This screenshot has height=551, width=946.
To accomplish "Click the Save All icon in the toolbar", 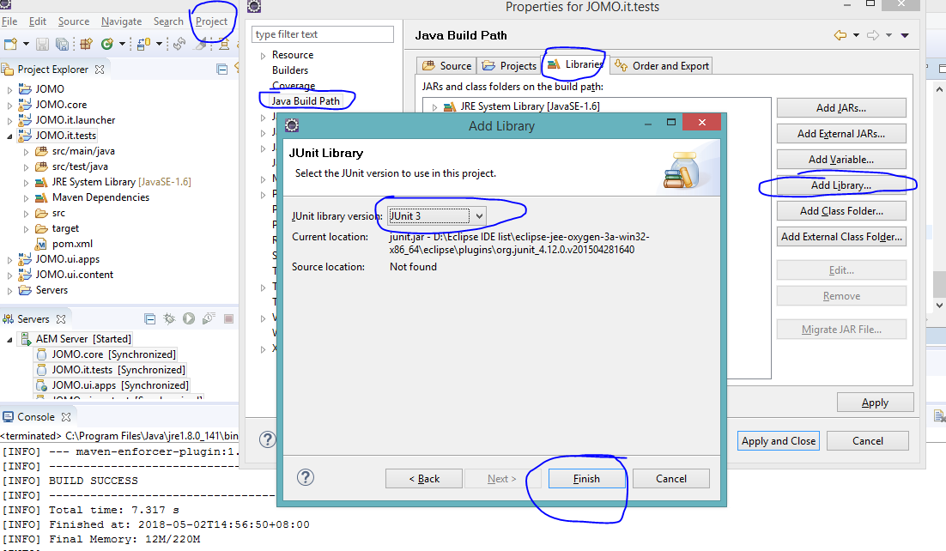I will click(x=62, y=44).
